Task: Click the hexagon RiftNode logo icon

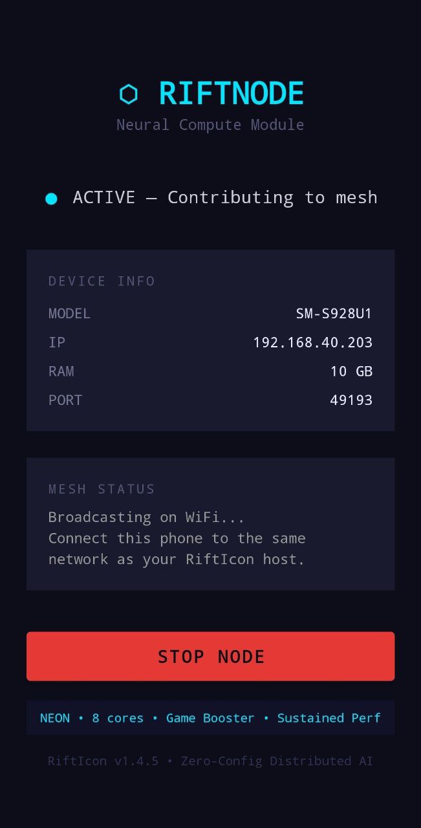Action: 129,93
